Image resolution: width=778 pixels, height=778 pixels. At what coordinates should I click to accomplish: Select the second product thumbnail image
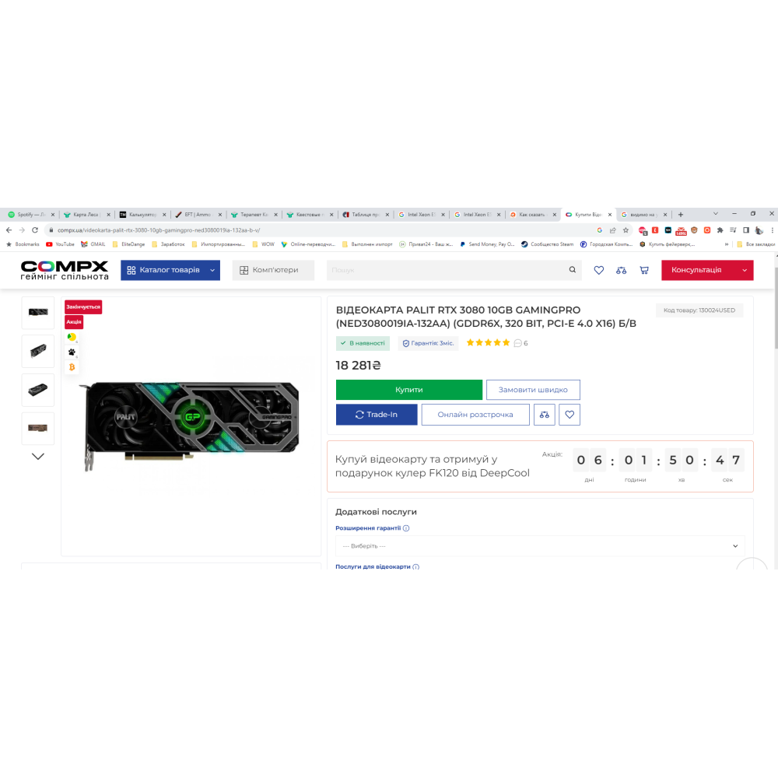37,351
